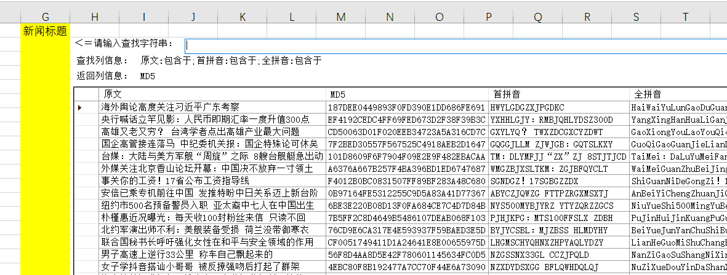
Task: Click MD5 cell starting 187DEE0449893F0F
Action: tap(407, 107)
